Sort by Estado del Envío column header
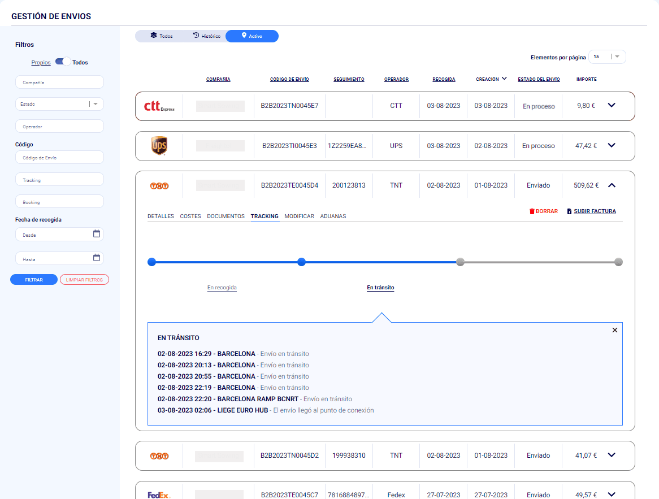This screenshot has width=659, height=499. point(539,79)
